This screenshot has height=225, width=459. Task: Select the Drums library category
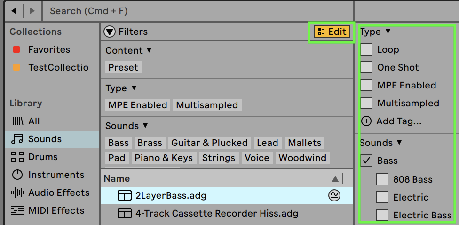pos(43,157)
